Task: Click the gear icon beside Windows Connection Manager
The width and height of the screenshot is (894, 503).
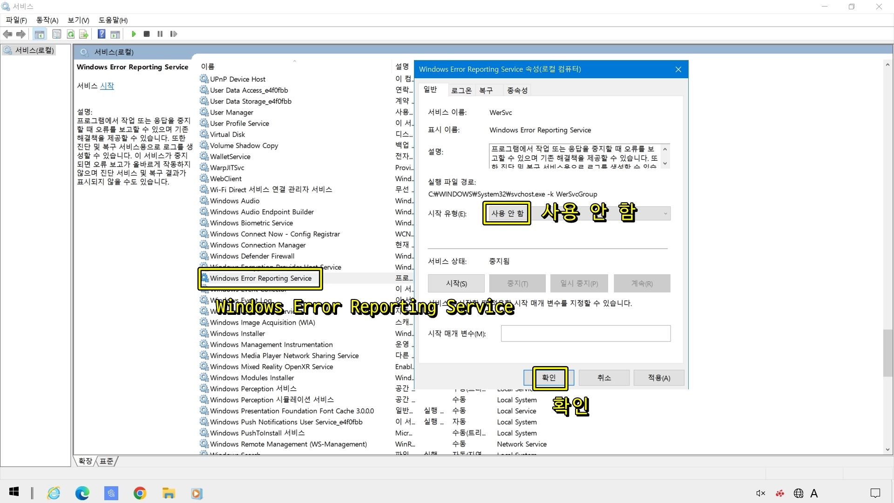Action: [x=204, y=245]
